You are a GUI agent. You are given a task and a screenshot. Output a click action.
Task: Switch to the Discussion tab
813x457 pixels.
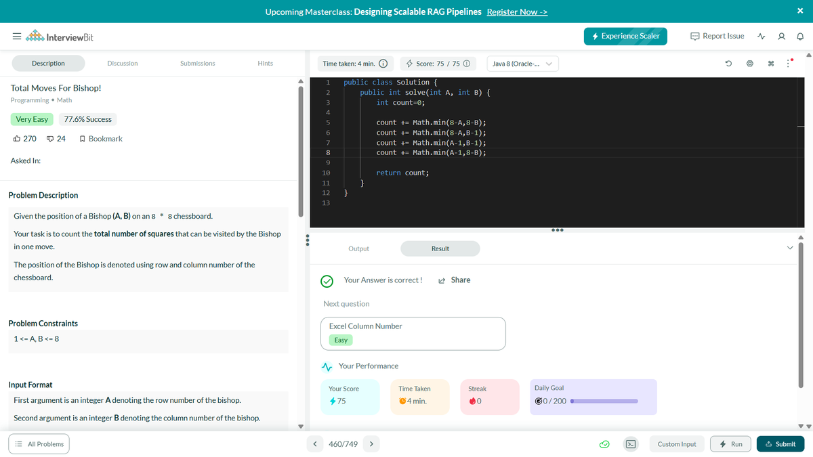123,63
